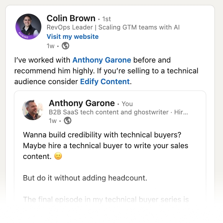Click the 1st connection degree label

(107, 19)
